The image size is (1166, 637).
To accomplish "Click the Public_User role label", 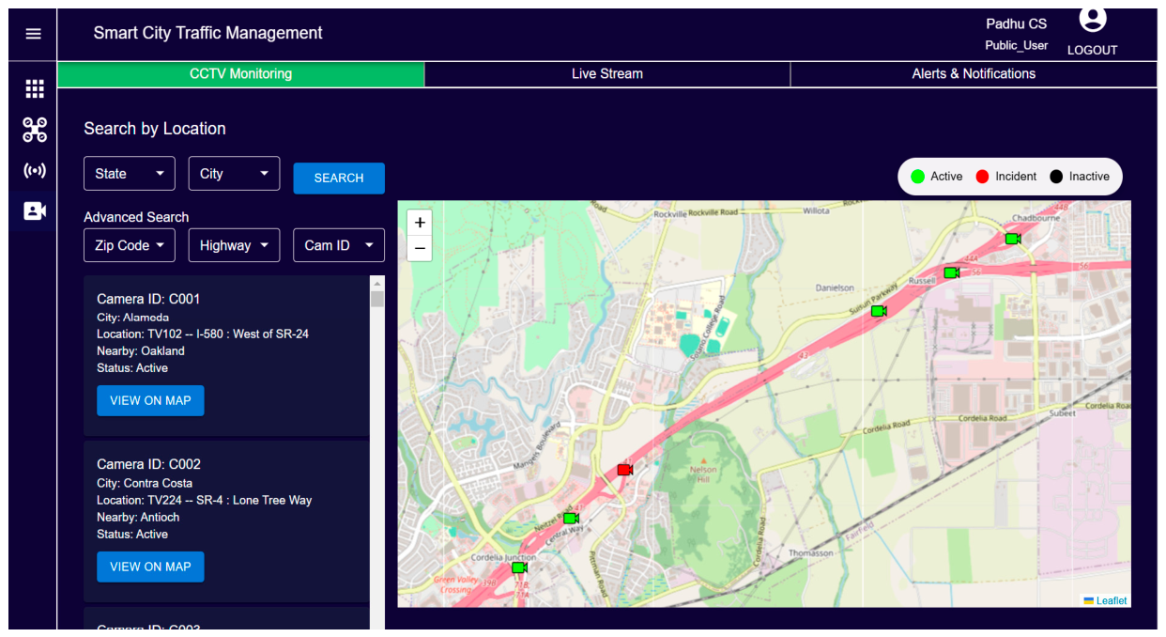I will 1016,46.
